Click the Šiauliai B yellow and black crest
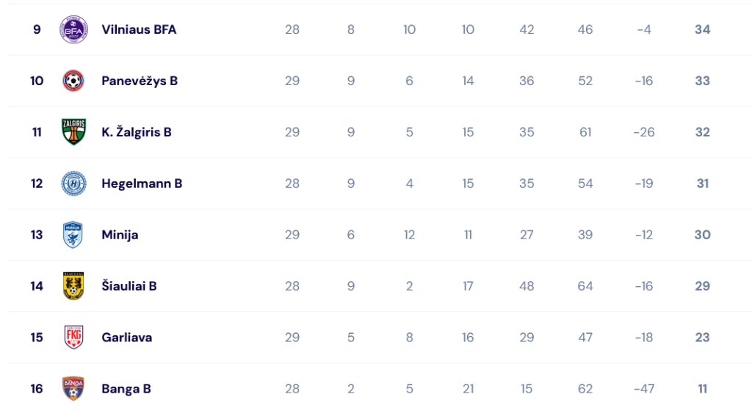Image resolution: width=752 pixels, height=419 pixels. point(73,285)
